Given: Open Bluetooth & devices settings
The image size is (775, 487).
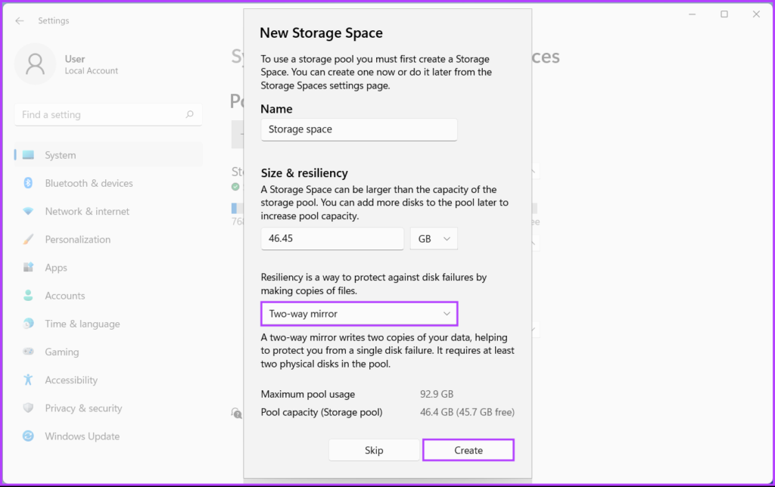Looking at the screenshot, I should coord(89,183).
